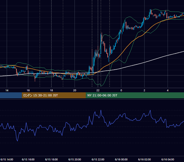The width and height of the screenshot is (184, 162).
Task: Click the 14 hour label on price chart axis
Action: point(7,90)
